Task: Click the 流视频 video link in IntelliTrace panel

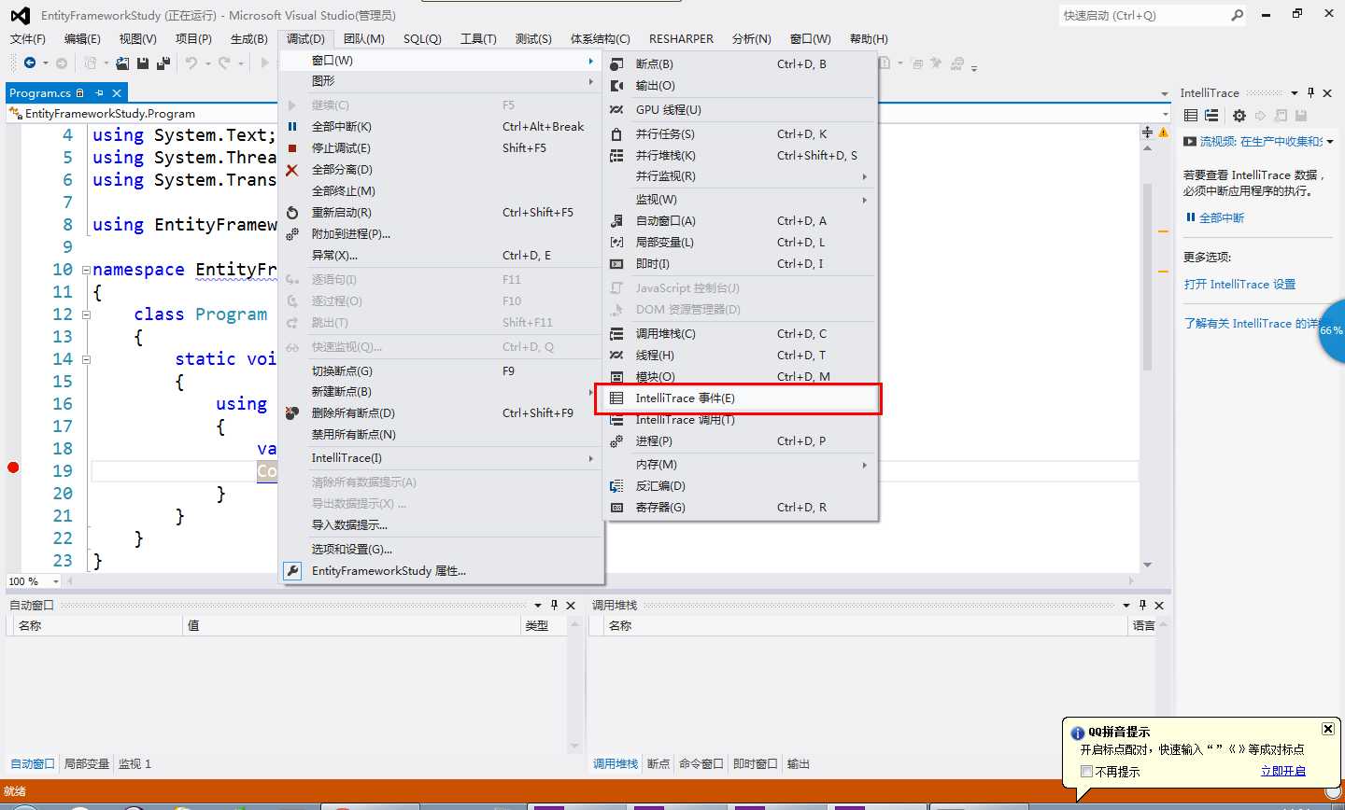Action: pyautogui.click(x=1261, y=142)
